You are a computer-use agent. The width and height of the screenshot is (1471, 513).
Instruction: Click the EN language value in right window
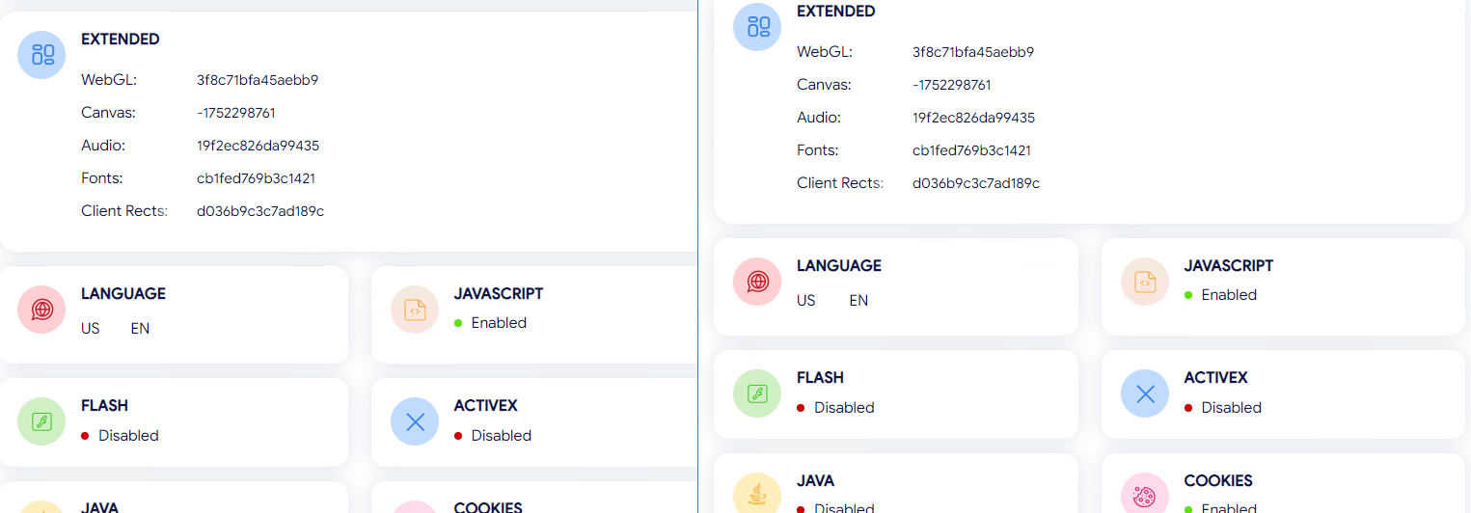click(x=858, y=301)
